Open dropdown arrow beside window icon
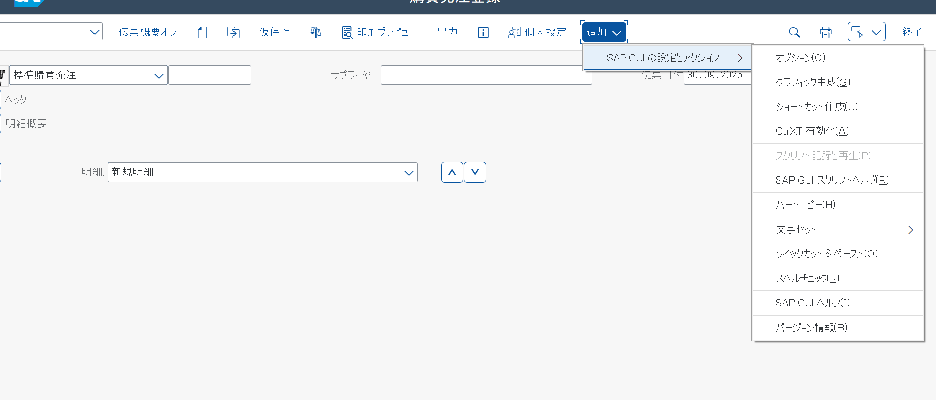 point(876,32)
